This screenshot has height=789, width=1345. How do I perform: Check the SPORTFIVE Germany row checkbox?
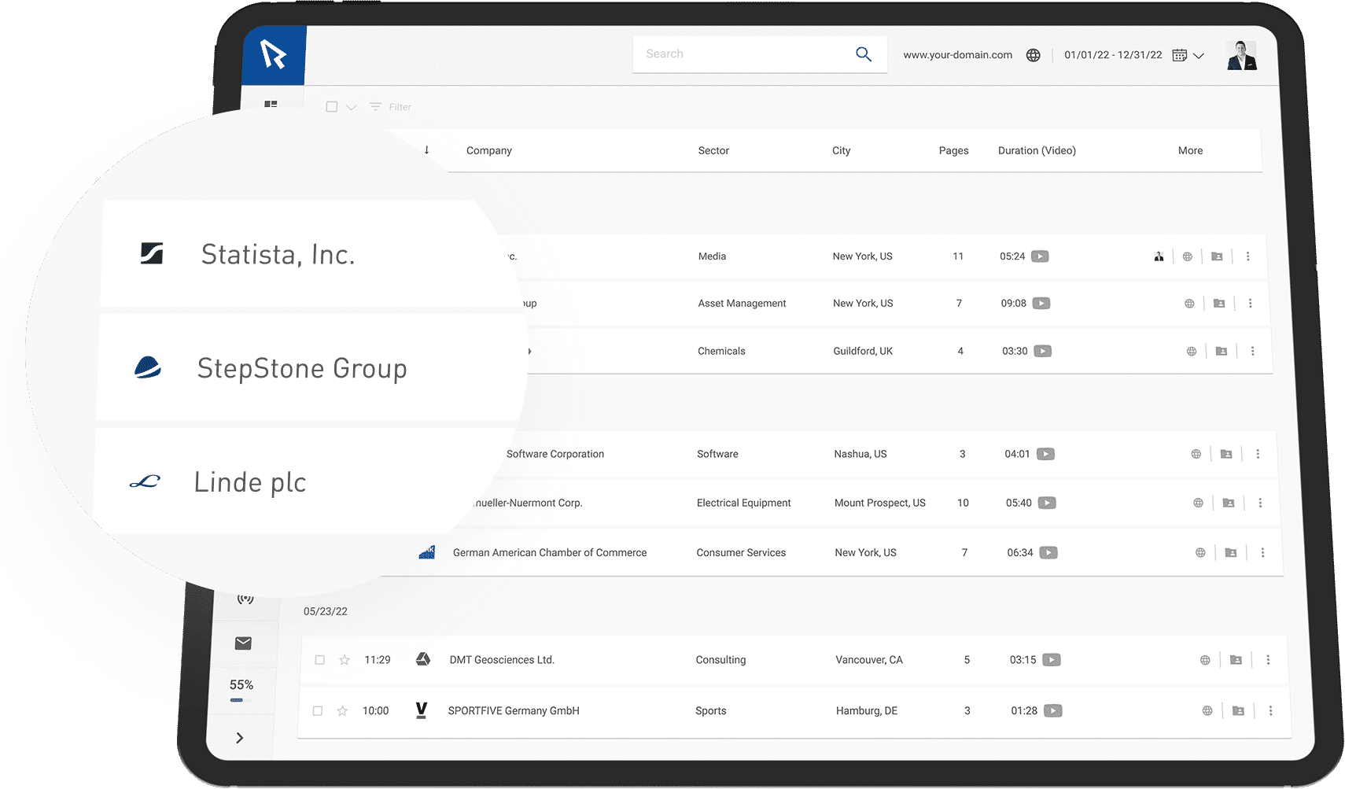point(318,711)
